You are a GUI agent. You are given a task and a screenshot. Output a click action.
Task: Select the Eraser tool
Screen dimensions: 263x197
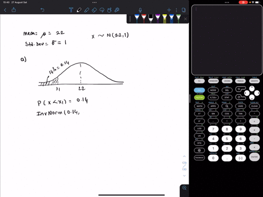pos(94,10)
